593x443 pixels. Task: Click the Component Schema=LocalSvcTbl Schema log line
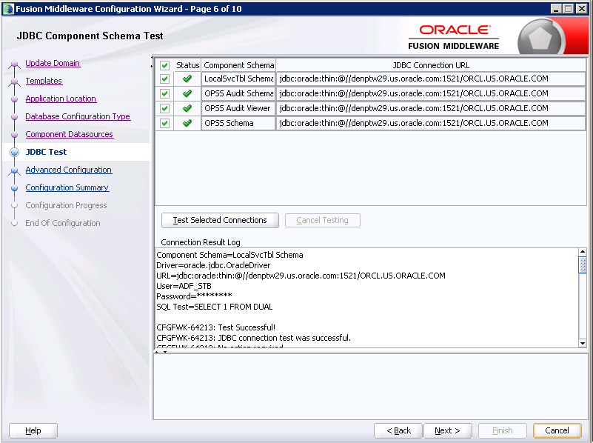click(230, 256)
